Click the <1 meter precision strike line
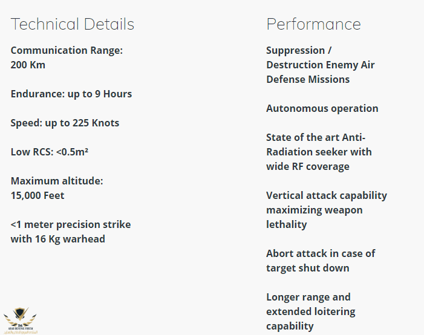The image size is (424, 335). point(70,224)
